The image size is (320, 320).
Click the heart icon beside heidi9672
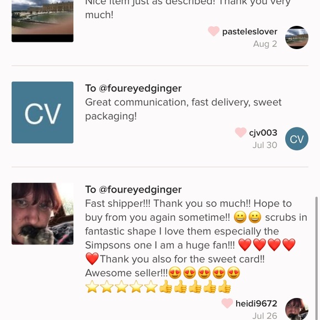click(227, 303)
